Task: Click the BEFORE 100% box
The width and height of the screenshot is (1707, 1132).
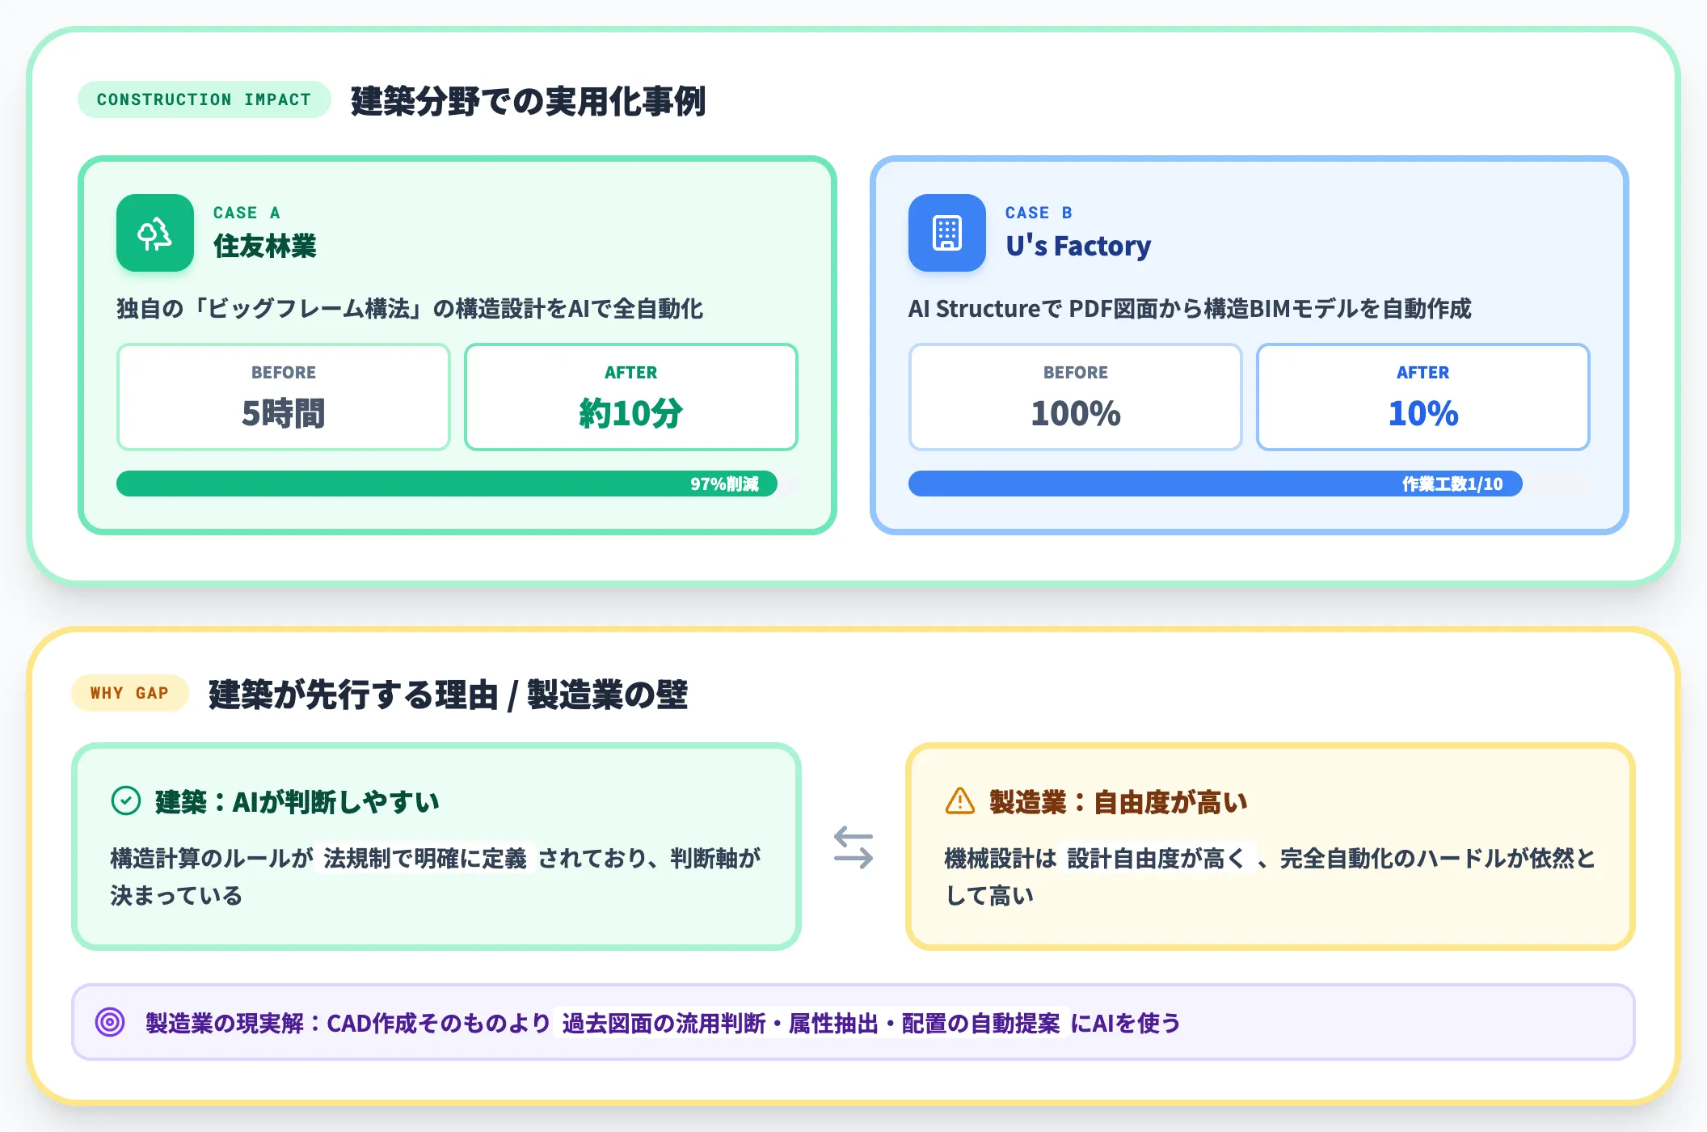Action: 1076,397
